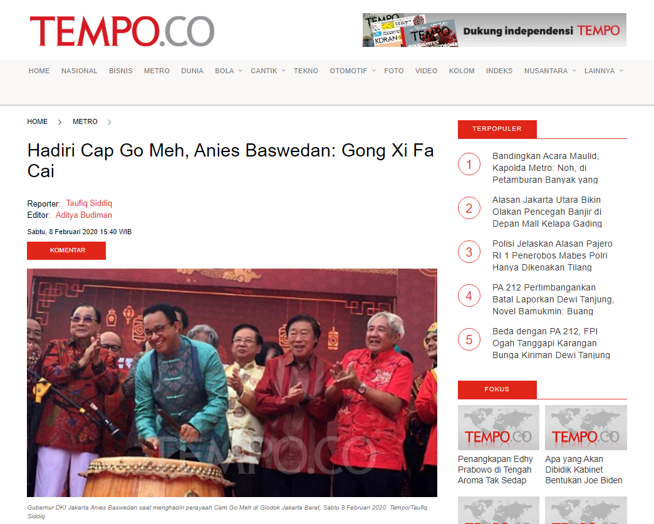654x524 pixels.
Task: Open editor Aditya Budiman link
Action: [83, 215]
